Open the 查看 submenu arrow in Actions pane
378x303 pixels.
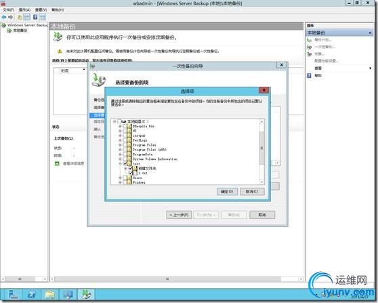click(371, 68)
